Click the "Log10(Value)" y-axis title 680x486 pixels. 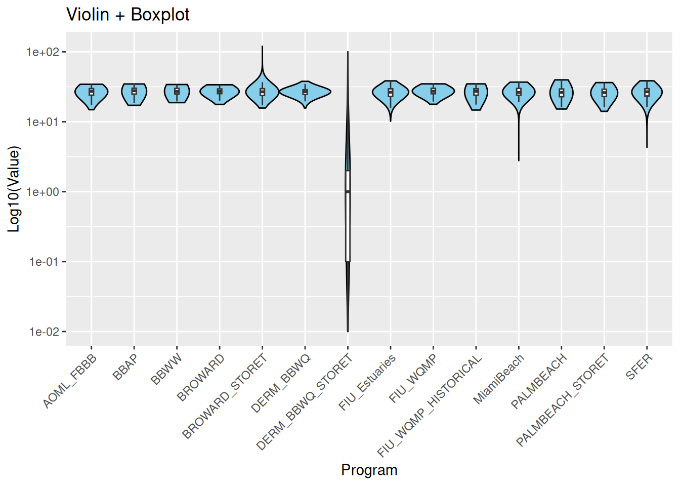[x=14, y=189]
